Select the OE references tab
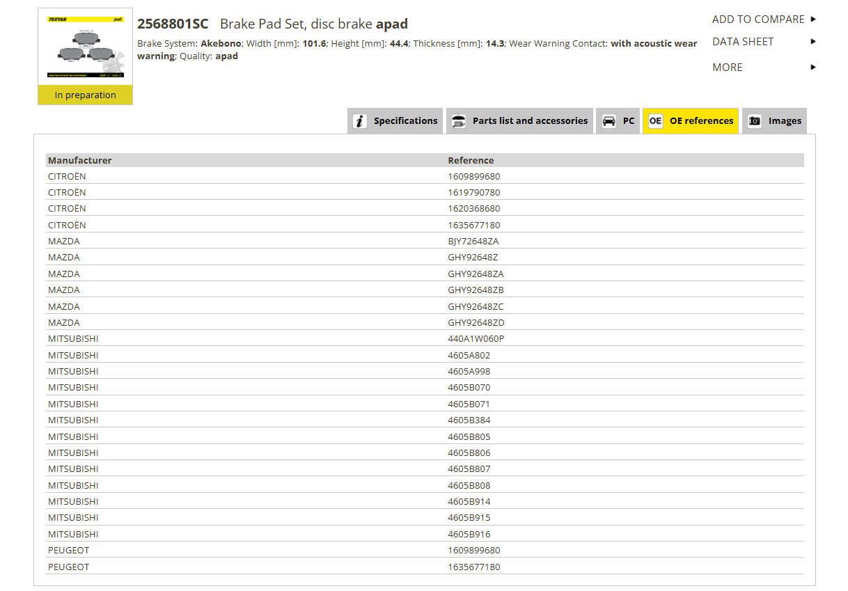 click(x=691, y=121)
